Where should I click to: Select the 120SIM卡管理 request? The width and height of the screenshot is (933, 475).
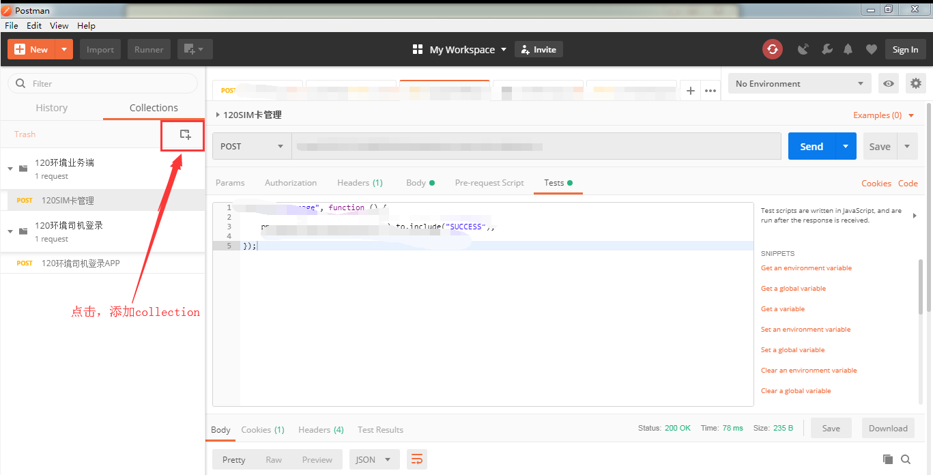click(x=103, y=201)
